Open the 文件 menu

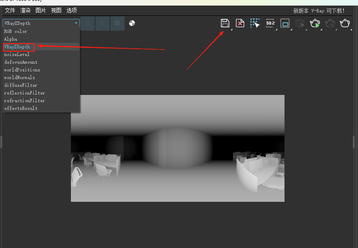tap(10, 10)
